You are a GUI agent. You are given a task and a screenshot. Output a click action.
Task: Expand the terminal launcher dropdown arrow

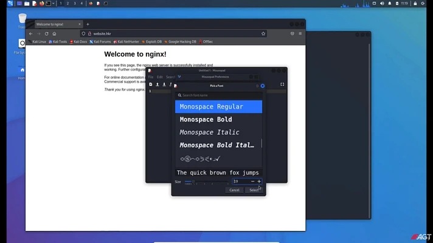(54, 3)
